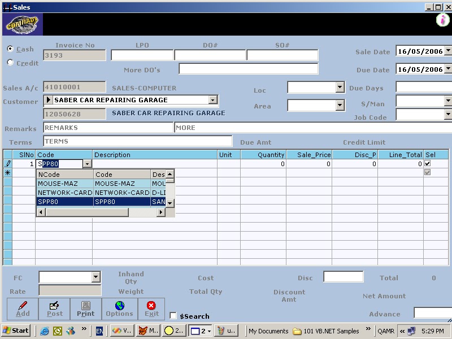Select MOUSE-MAZ from the code list
452x339 pixels.
[58, 183]
